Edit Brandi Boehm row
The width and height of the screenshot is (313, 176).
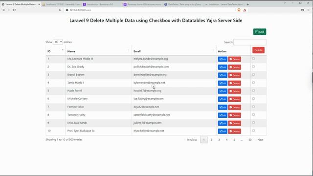(223, 75)
